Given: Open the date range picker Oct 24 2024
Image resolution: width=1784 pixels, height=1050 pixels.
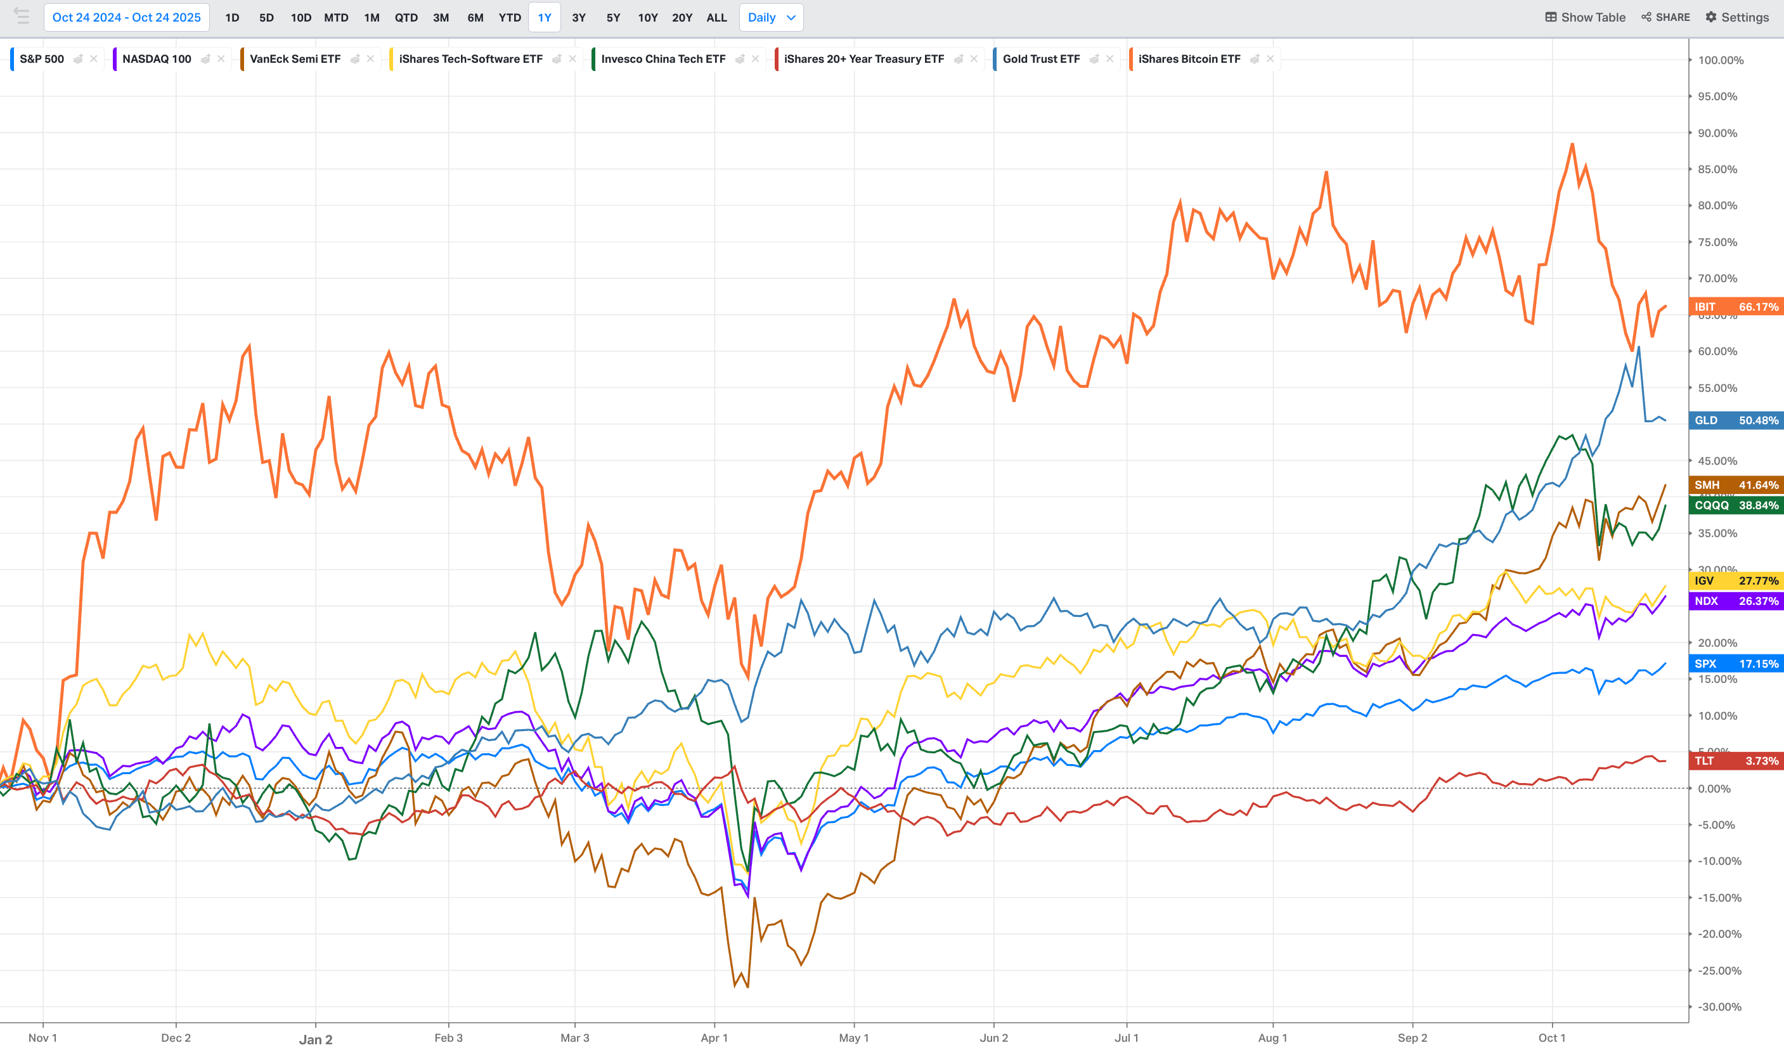Looking at the screenshot, I should click(127, 17).
